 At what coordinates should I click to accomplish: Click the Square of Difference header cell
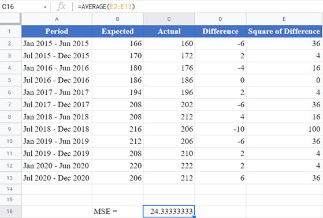click(x=284, y=31)
